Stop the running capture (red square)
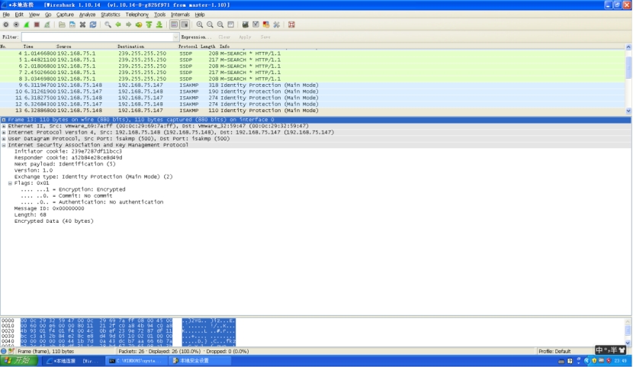Screen dimensions: 633x367 pyautogui.click(x=36, y=24)
